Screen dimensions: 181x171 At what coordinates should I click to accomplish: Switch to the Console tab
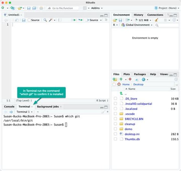pos(9,107)
